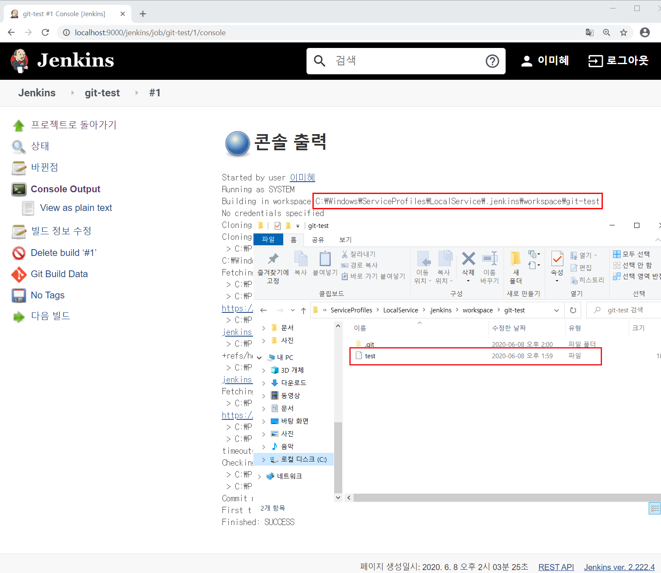Expand the 로컬 디스크 (C:) node
This screenshot has width=661, height=573.
click(x=264, y=460)
